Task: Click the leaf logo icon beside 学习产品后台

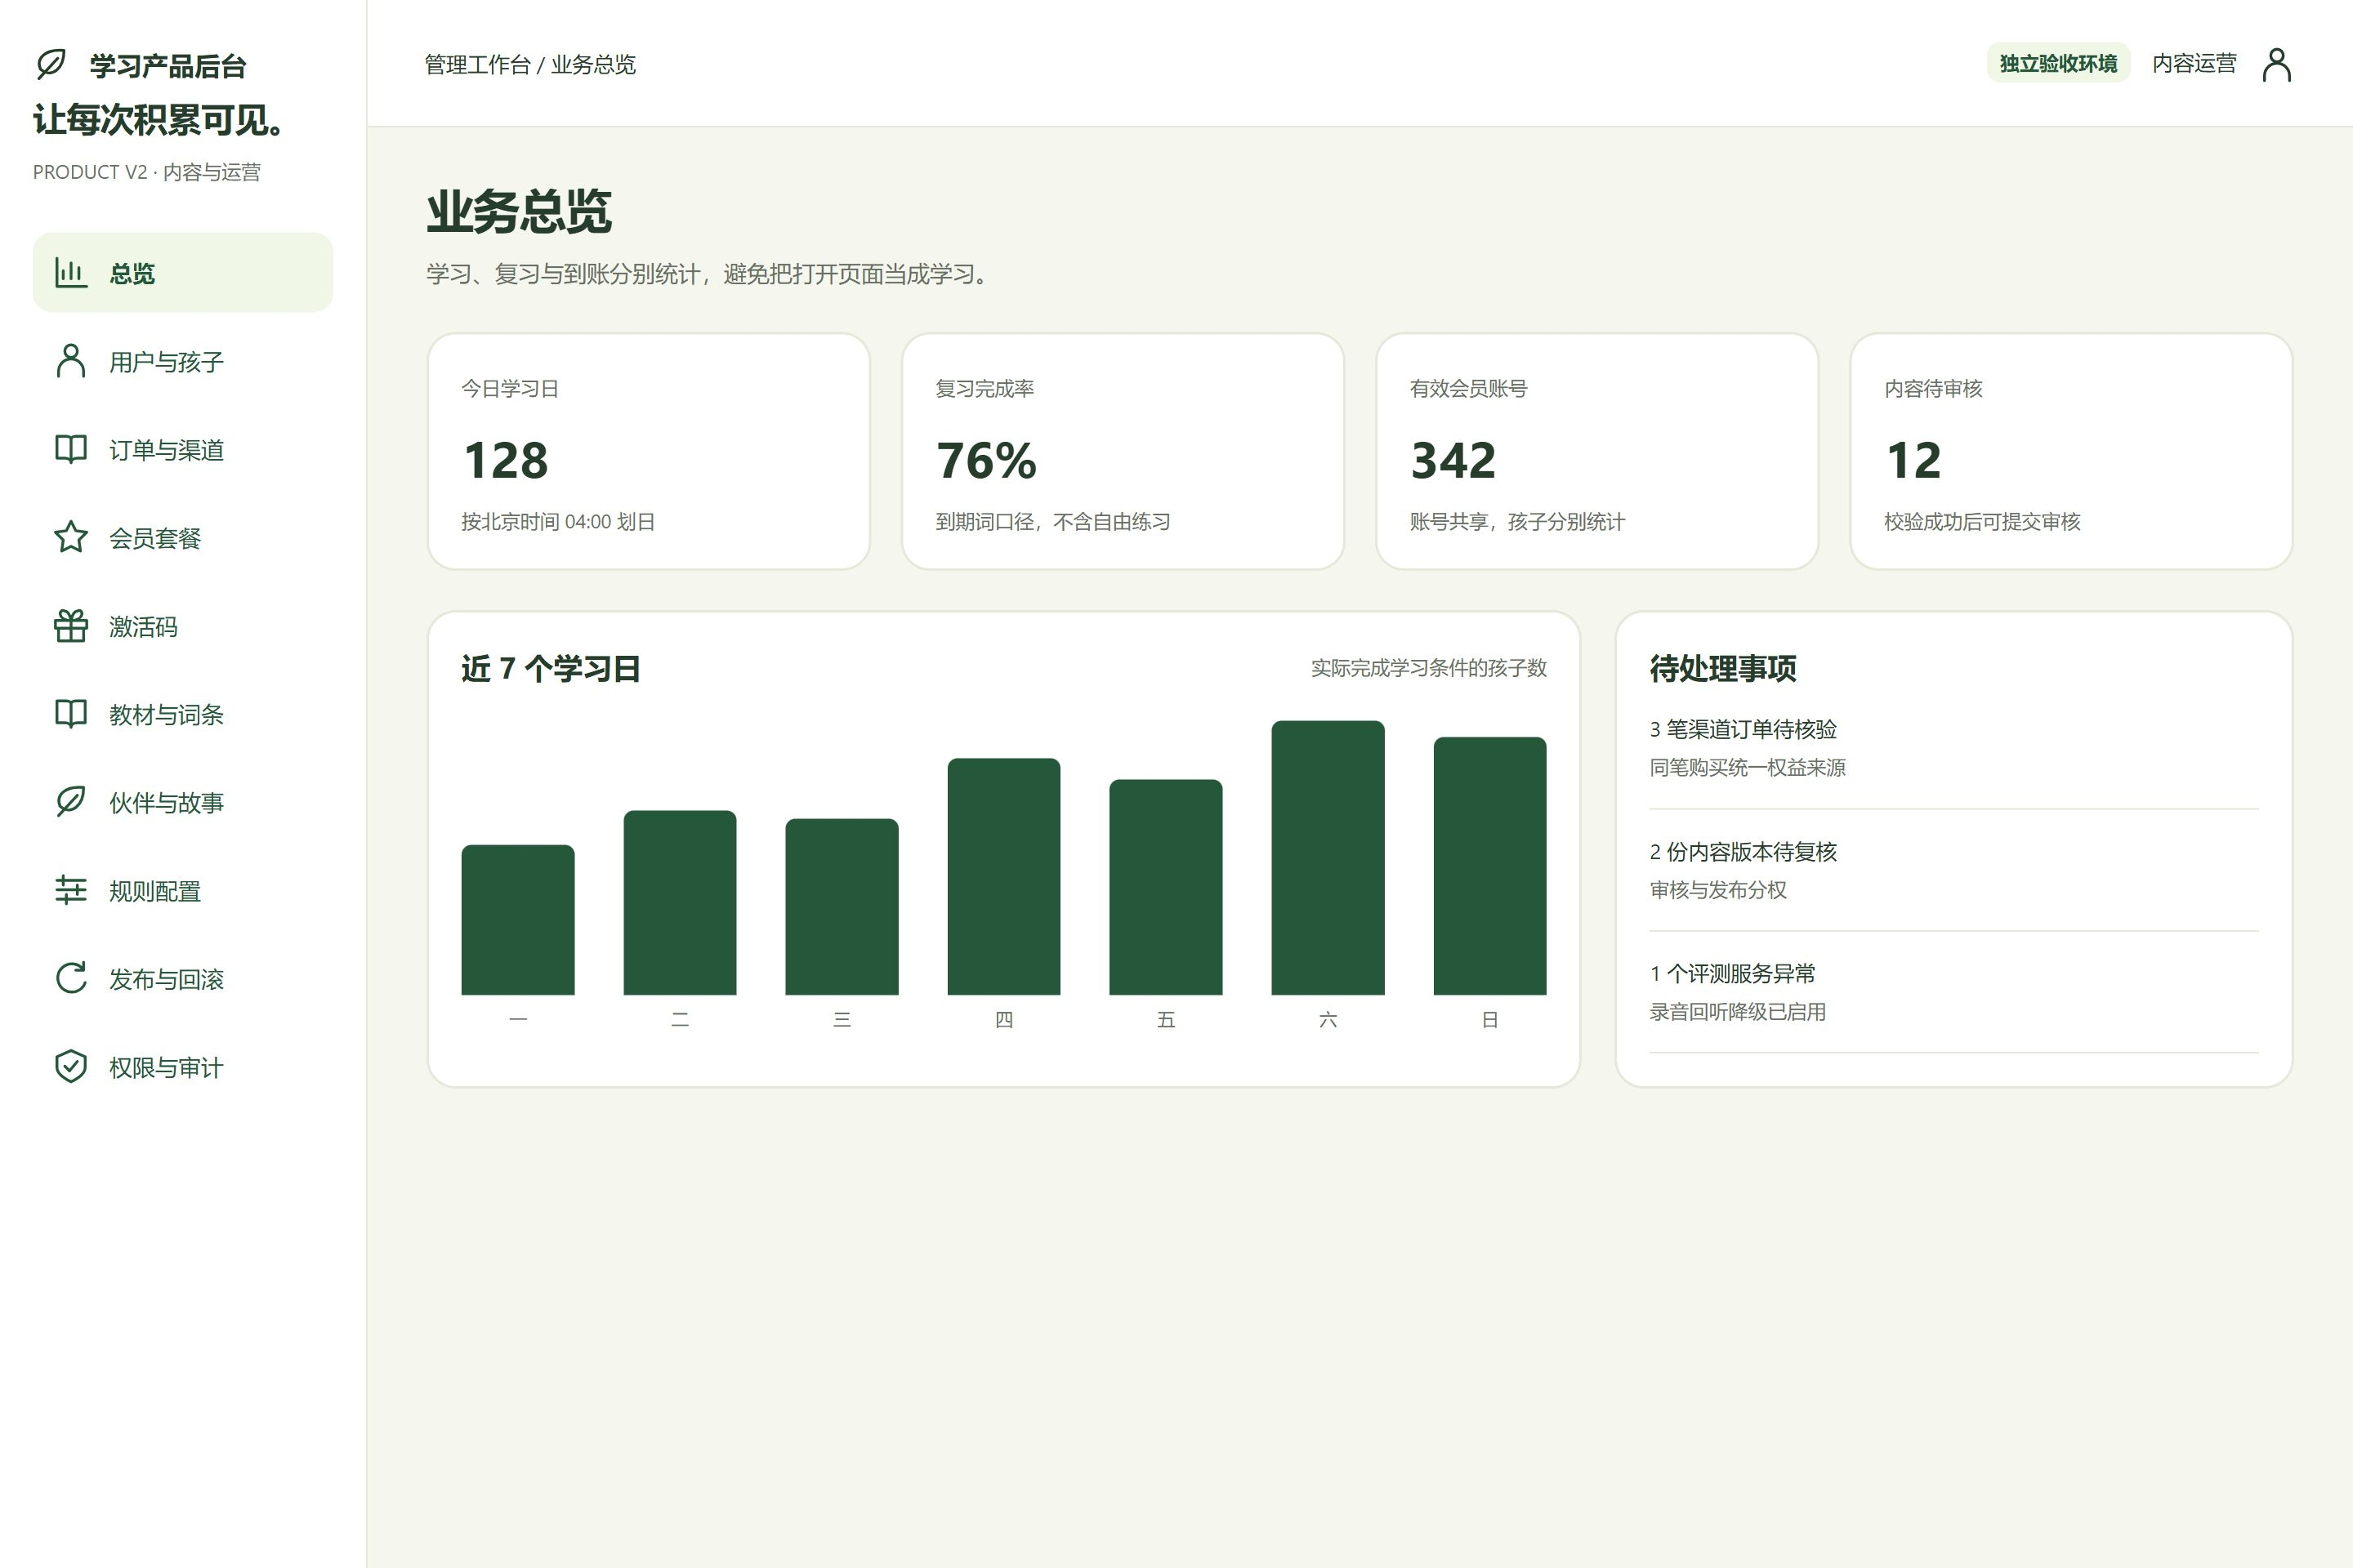Action: [51, 64]
